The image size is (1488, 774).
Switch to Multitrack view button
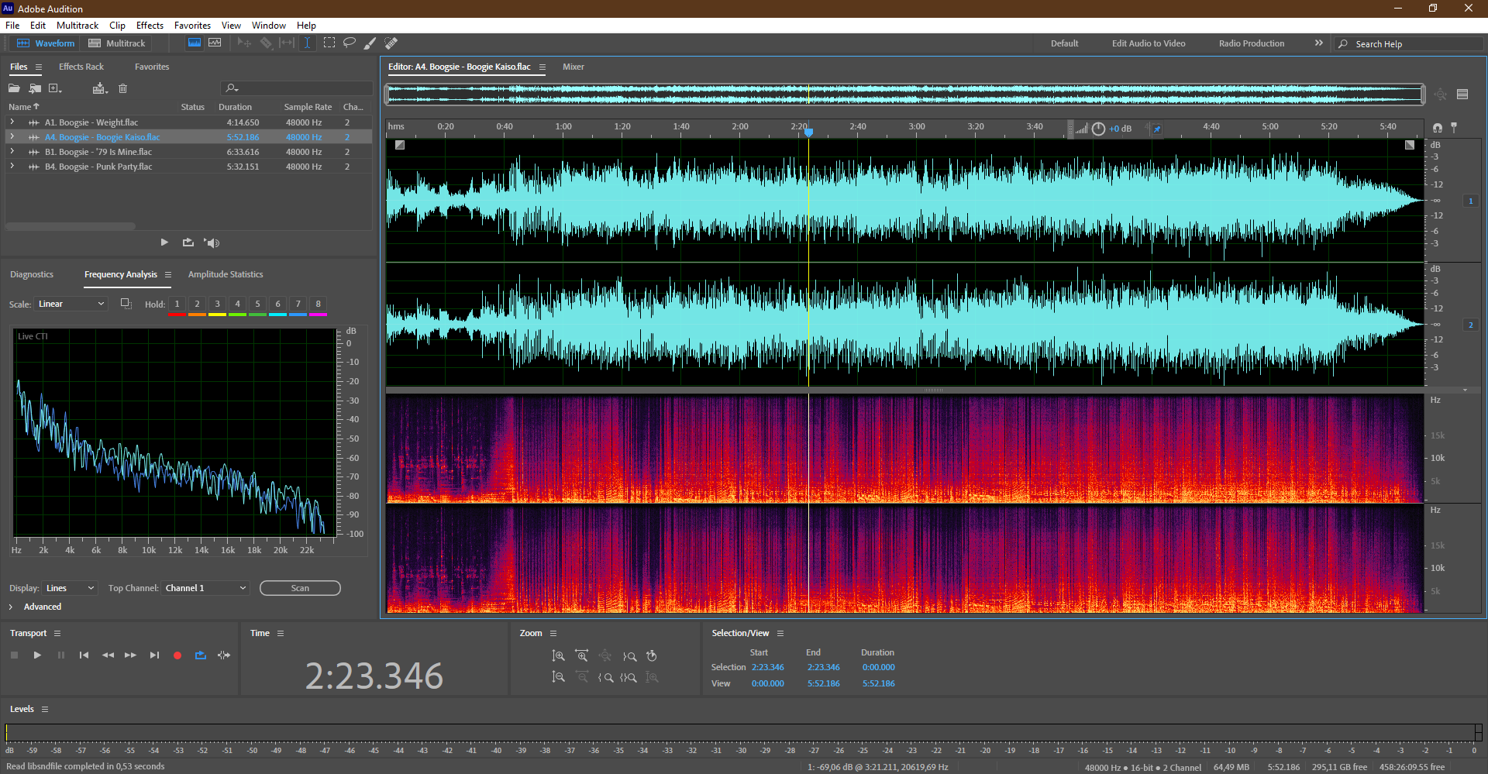click(117, 43)
